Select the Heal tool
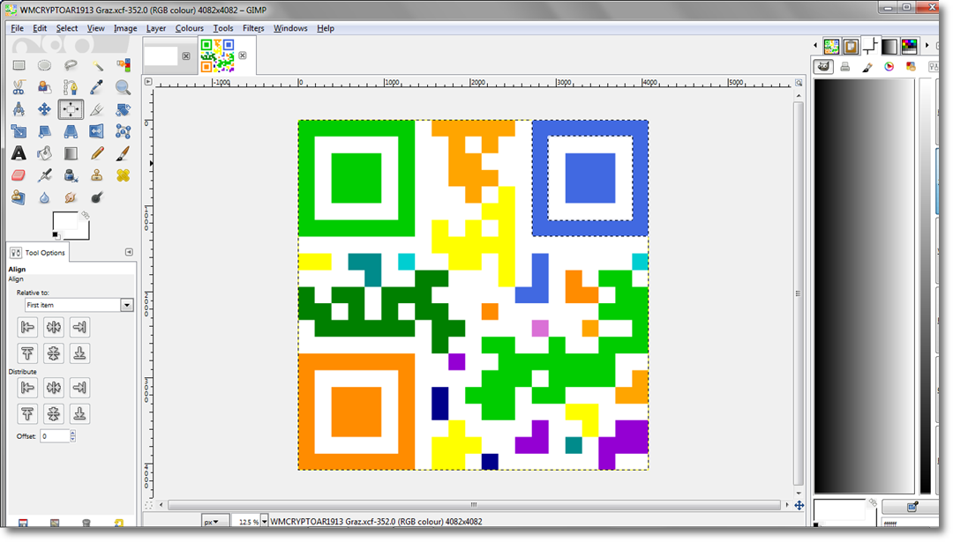Image resolution: width=953 pixels, height=542 pixels. [123, 175]
